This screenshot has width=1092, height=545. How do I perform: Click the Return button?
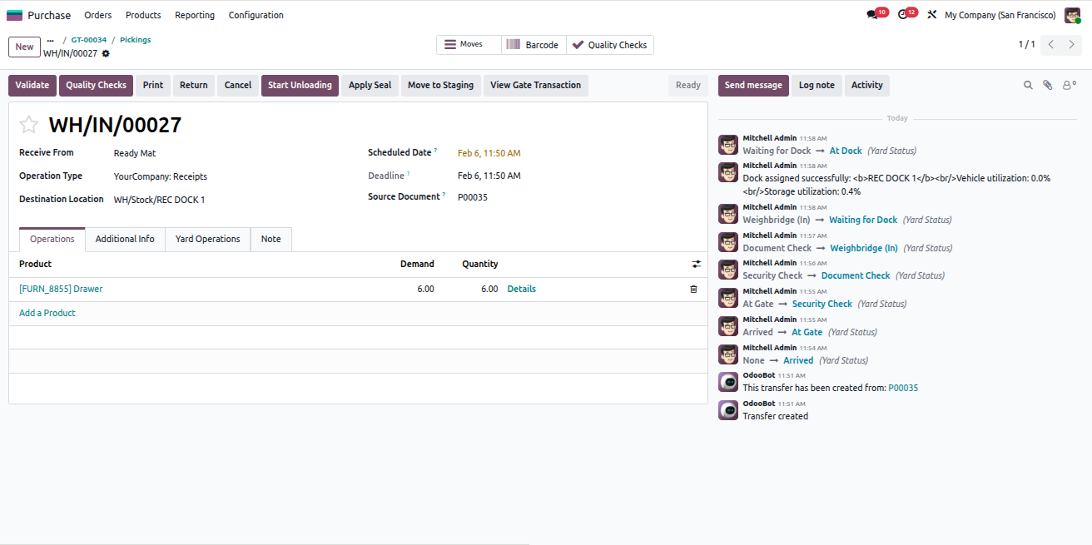point(194,85)
